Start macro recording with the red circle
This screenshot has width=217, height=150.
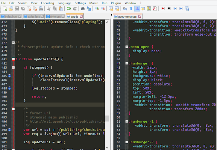pos(163,9)
